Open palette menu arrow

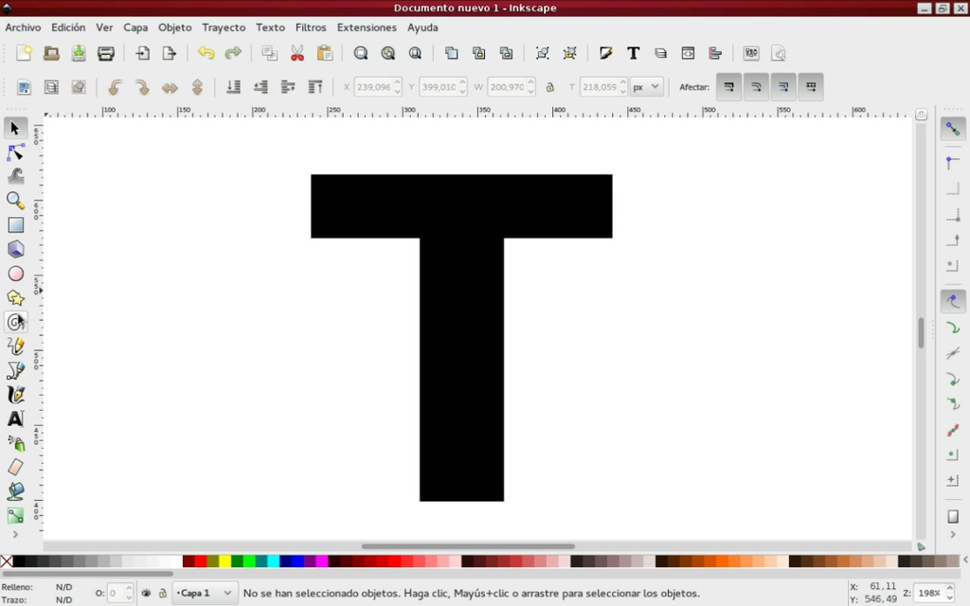coord(965,561)
